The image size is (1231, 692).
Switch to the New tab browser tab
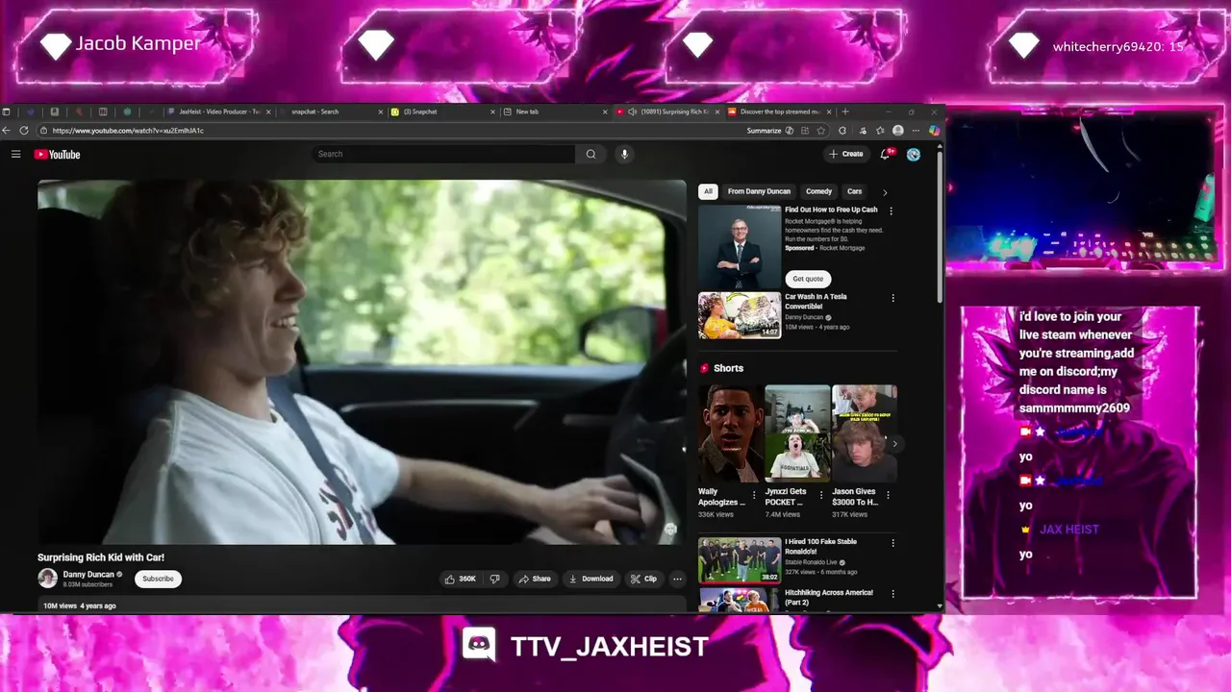pos(555,111)
